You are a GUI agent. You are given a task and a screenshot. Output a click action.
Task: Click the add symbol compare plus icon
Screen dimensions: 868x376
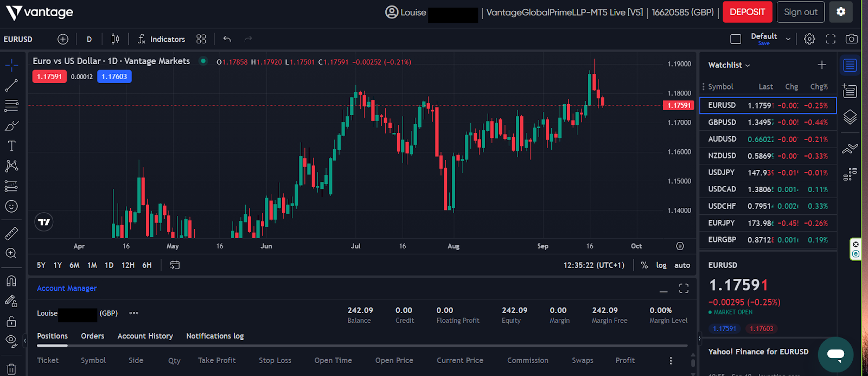pyautogui.click(x=63, y=39)
